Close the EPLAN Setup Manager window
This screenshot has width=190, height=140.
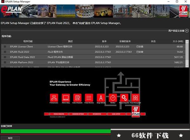(186, 2)
